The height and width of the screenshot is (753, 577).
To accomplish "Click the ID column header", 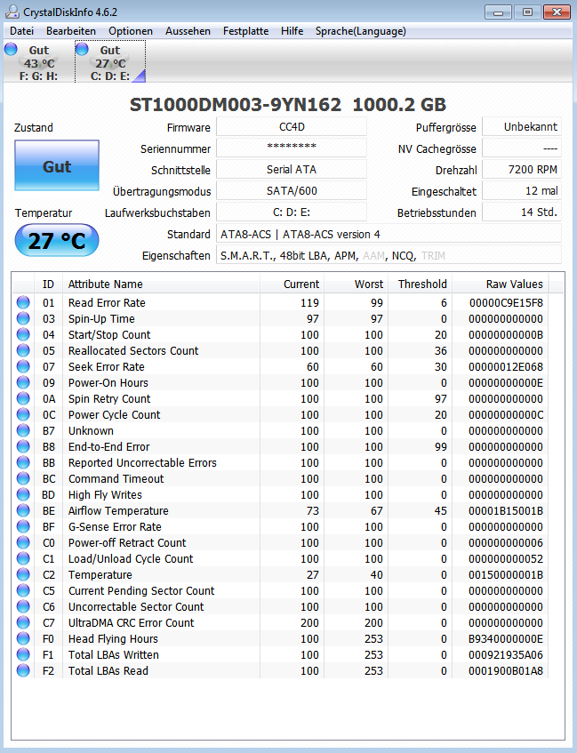I will click(x=48, y=284).
